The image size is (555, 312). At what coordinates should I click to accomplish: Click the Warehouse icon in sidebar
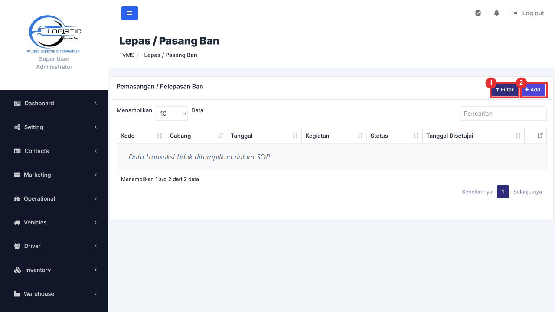[17, 294]
